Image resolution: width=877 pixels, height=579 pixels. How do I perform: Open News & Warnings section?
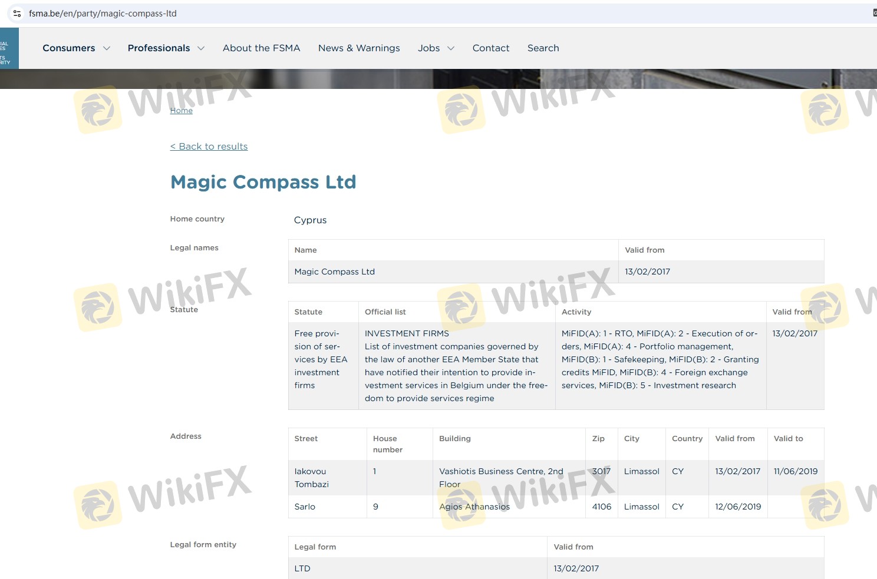coord(359,48)
